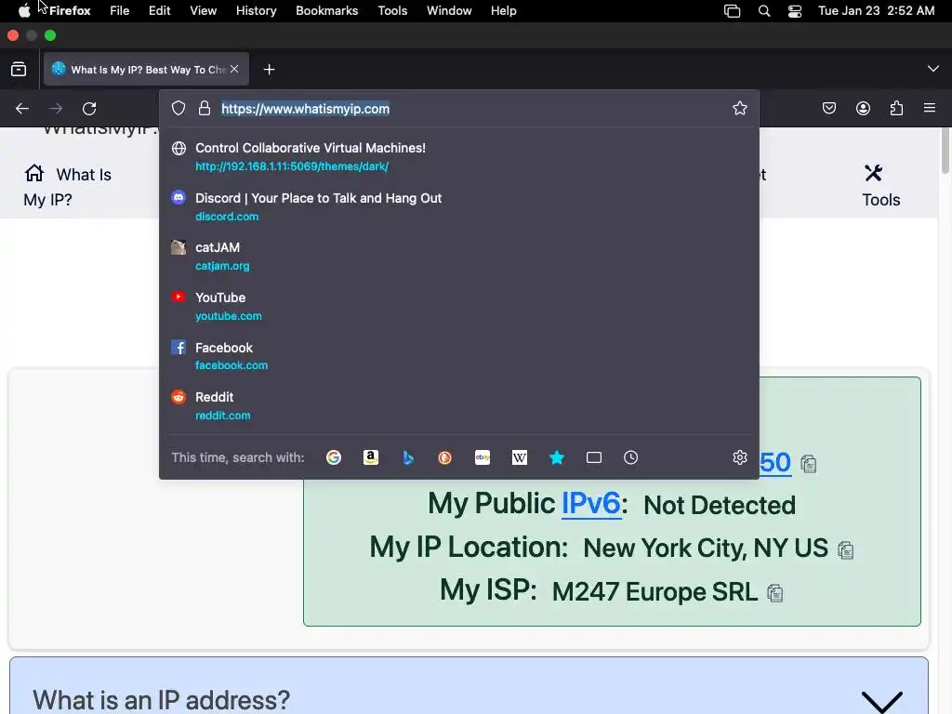Open the Edit menu

tap(160, 11)
